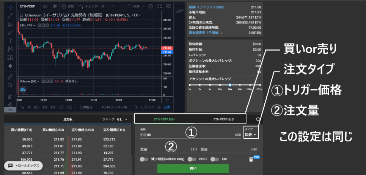Viewport: 366px width, 175px height.
Task: Set account max leverage slider to 20x
Action: (x=230, y=85)
